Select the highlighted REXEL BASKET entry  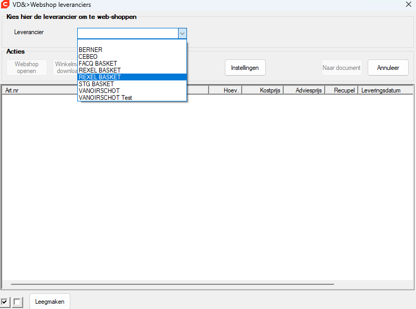pyautogui.click(x=132, y=77)
